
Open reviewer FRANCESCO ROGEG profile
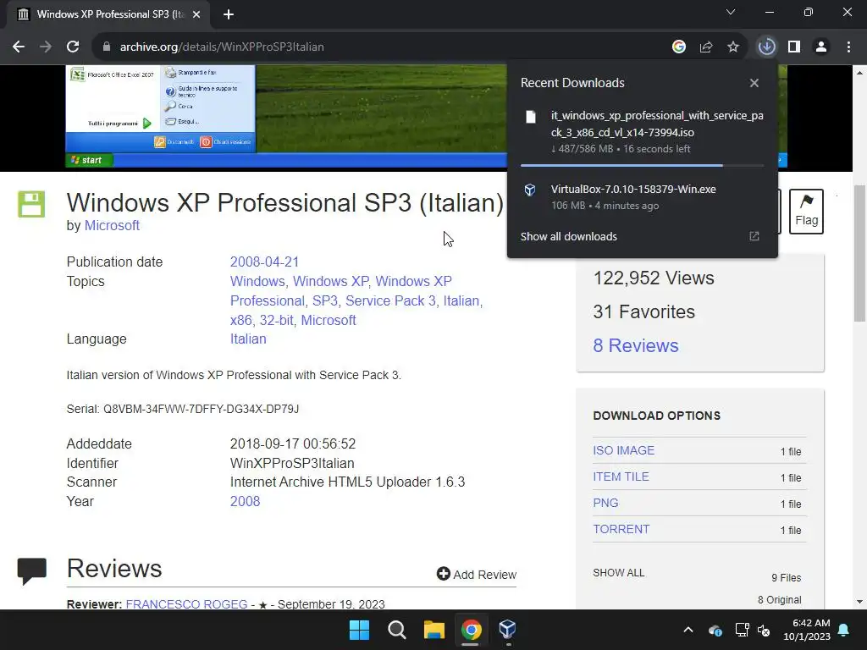(186, 604)
